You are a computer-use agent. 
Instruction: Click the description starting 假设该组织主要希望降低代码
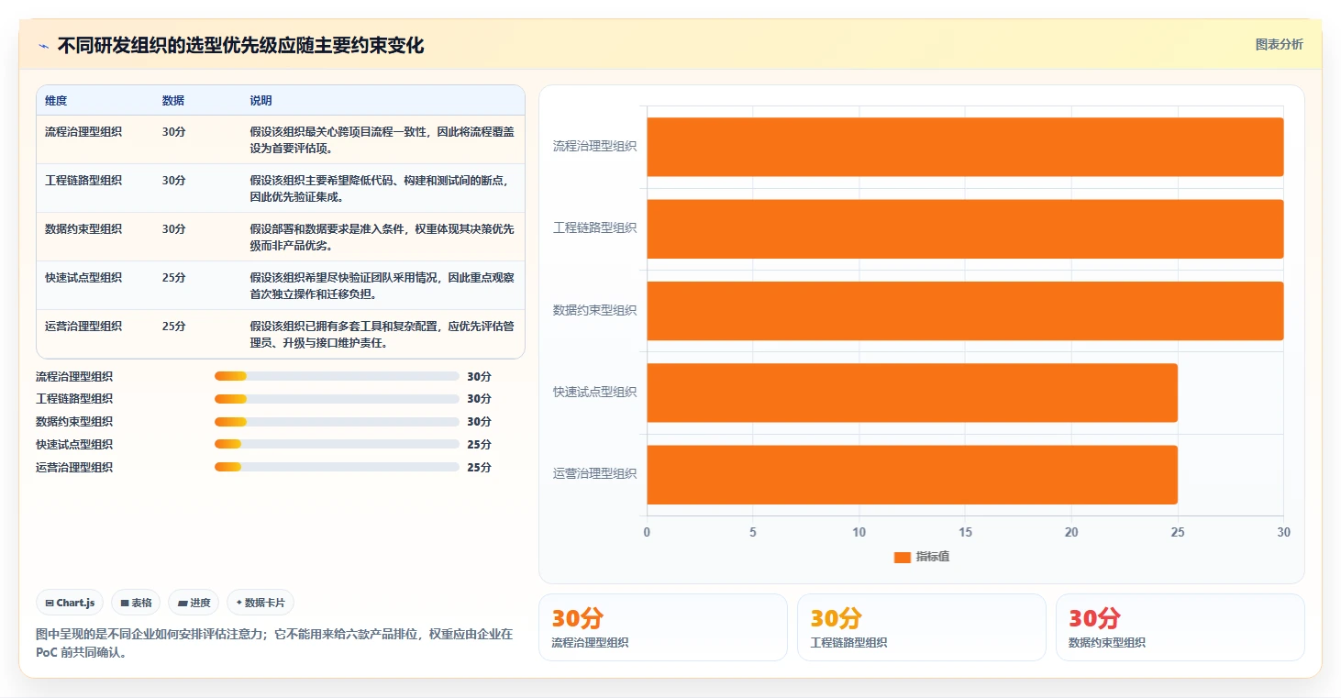[382, 188]
